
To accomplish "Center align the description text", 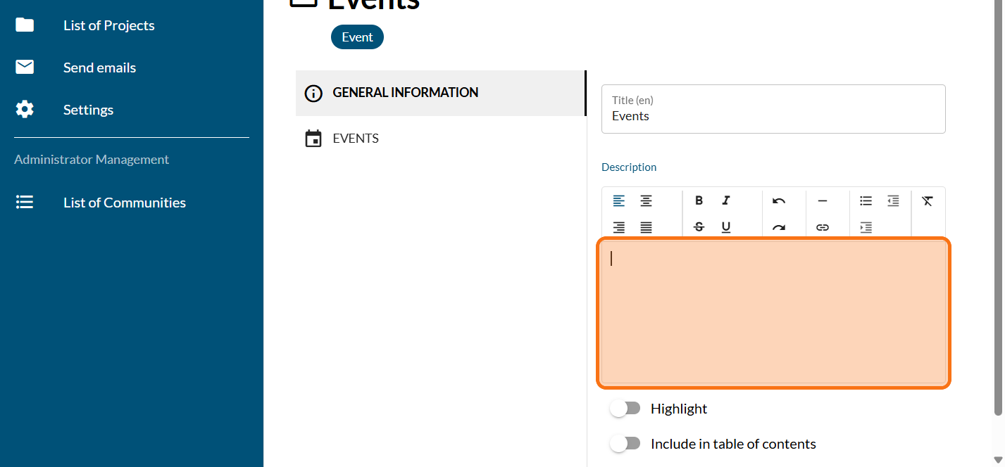I will [646, 201].
